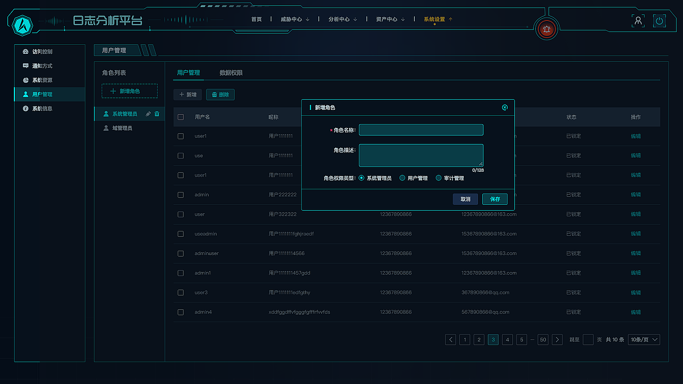The image size is (683, 384).
Task: Select 用户管理 in the sidebar
Action: pyautogui.click(x=49, y=94)
